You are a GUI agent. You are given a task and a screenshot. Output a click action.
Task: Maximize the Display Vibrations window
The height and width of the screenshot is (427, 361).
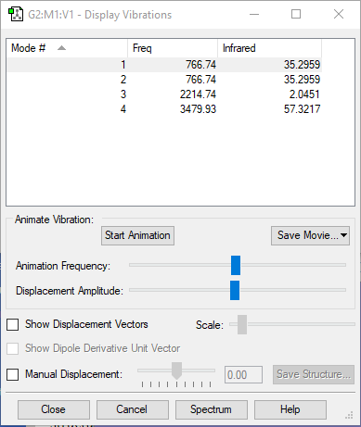click(x=296, y=14)
